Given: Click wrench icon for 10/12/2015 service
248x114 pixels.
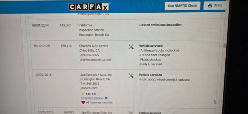Looking at the screenshot, I should [x=131, y=47].
